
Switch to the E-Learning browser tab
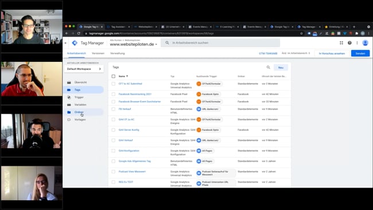[x=227, y=26]
